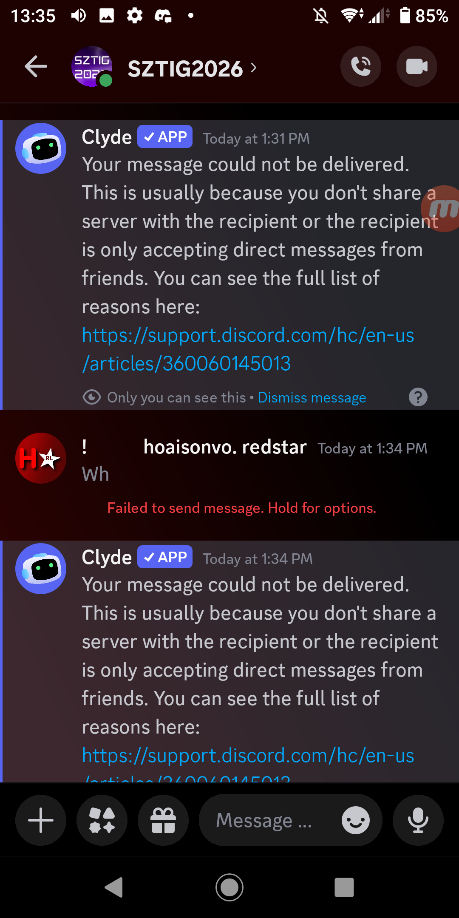Image resolution: width=459 pixels, height=918 pixels.
Task: Open SZTIG2026 avatar thumbnail
Action: click(92, 67)
